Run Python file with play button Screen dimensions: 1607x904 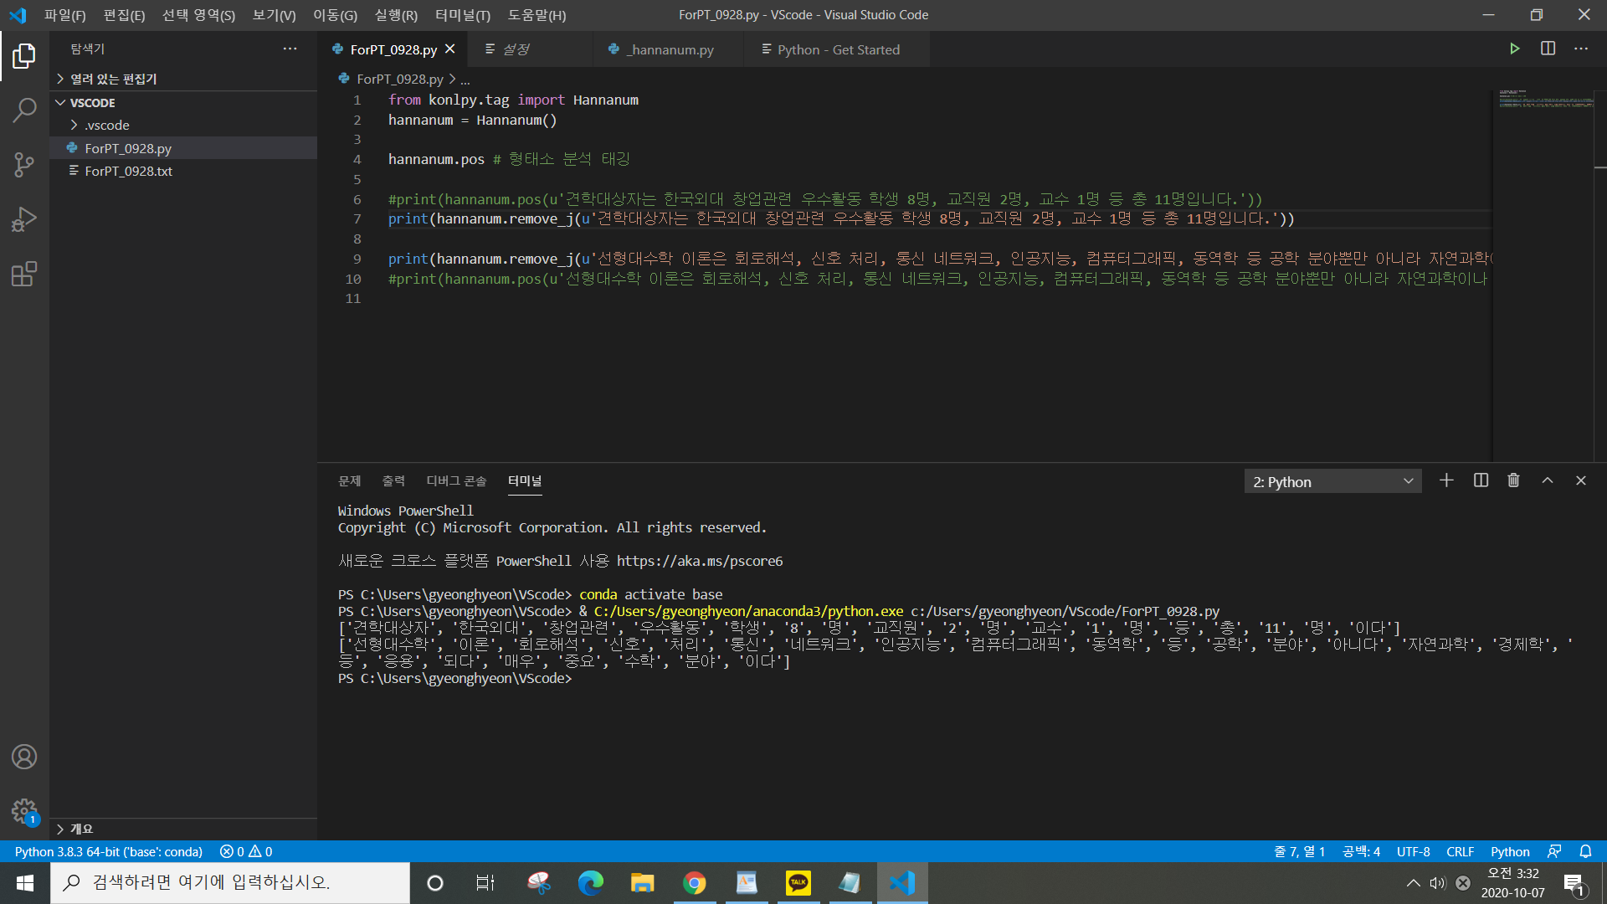click(1514, 49)
